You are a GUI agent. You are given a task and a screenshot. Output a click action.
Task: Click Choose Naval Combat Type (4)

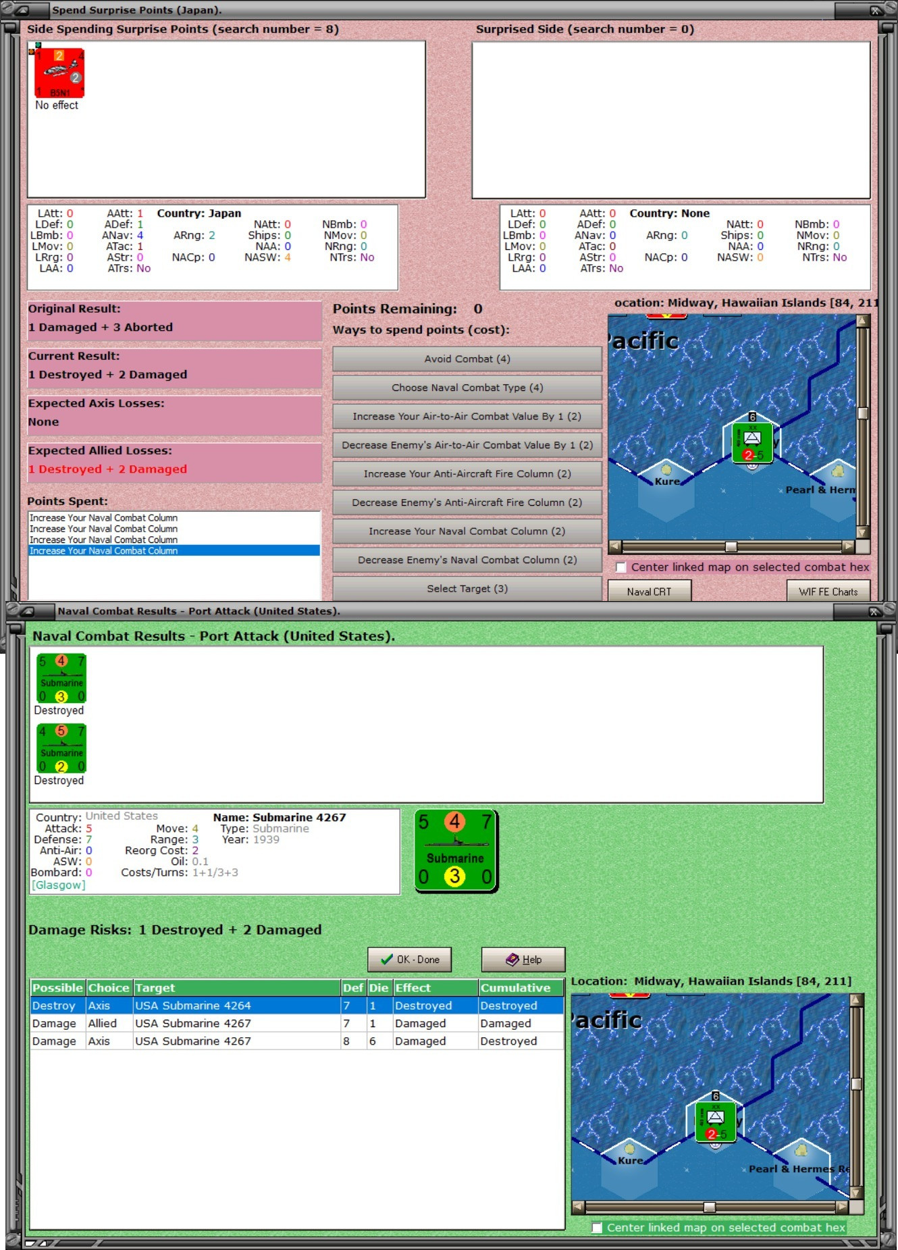coord(467,388)
